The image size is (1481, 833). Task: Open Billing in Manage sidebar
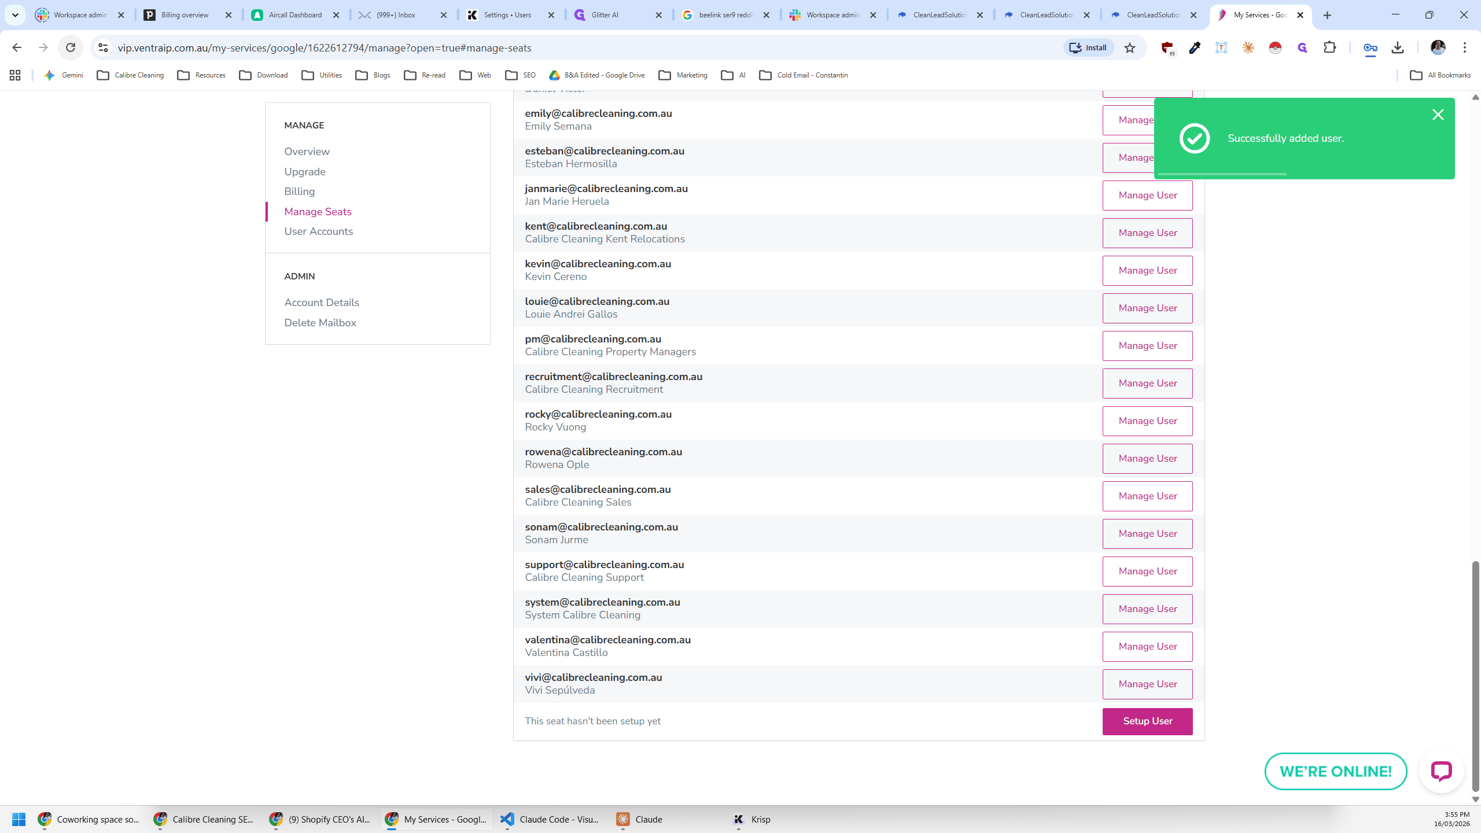point(299,191)
